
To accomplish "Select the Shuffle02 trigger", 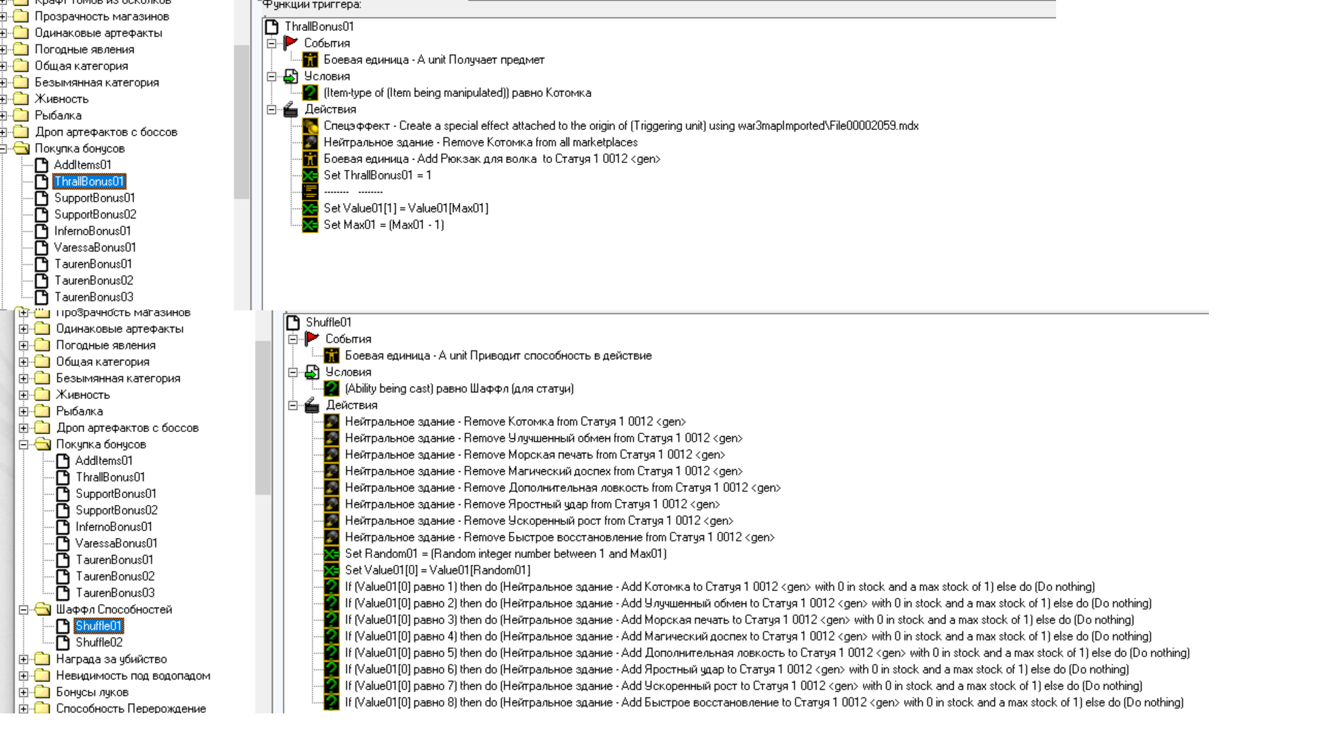I will click(x=99, y=643).
